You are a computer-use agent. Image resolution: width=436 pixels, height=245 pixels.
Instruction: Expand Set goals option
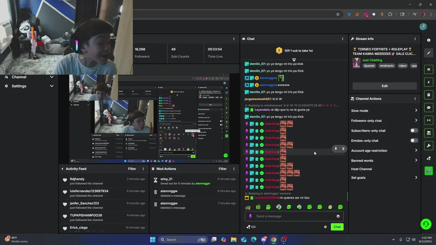click(416, 178)
